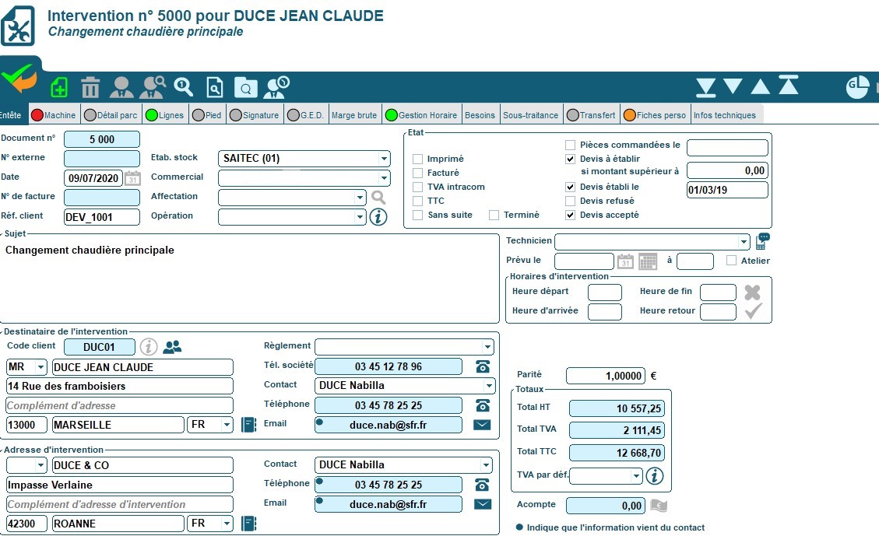This screenshot has height=557, width=879.
Task: Open the client record person icon
Action: pos(121,87)
